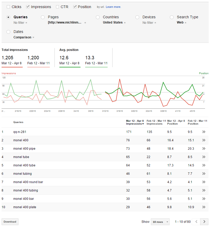Screen dimensions: 210x227
Task: Uncheck the Impressions checkbox
Action: coord(28,7)
